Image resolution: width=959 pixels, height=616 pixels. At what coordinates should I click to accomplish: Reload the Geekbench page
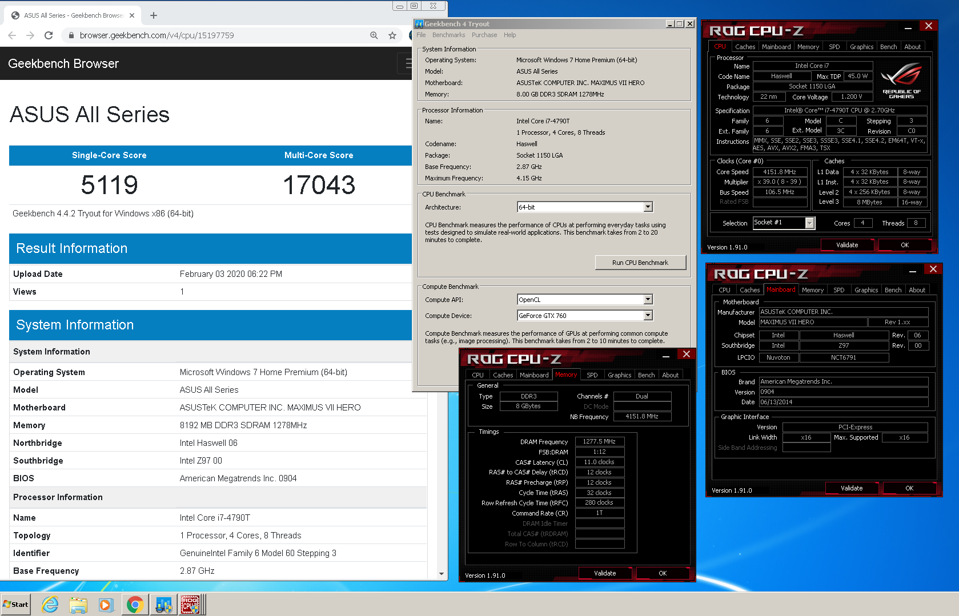pos(49,35)
